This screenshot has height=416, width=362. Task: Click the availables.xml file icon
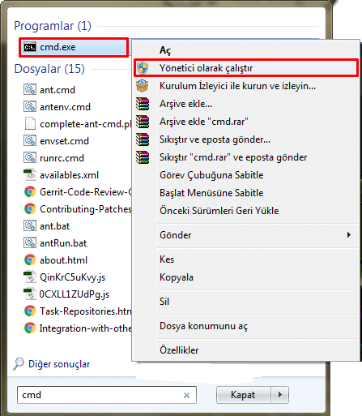coord(30,175)
